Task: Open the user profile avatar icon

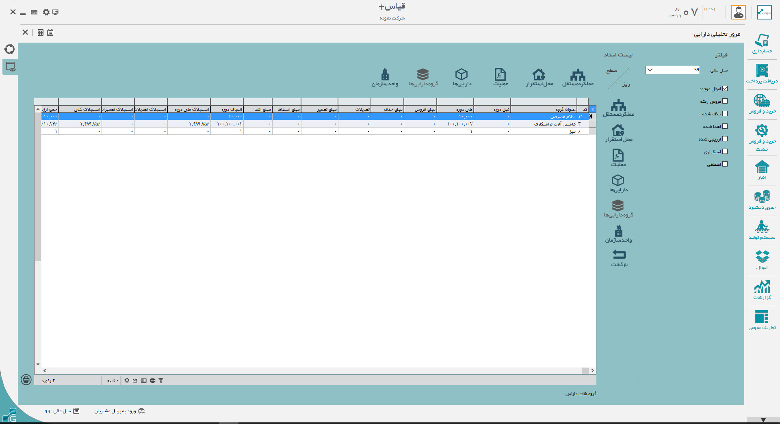Action: click(x=739, y=12)
